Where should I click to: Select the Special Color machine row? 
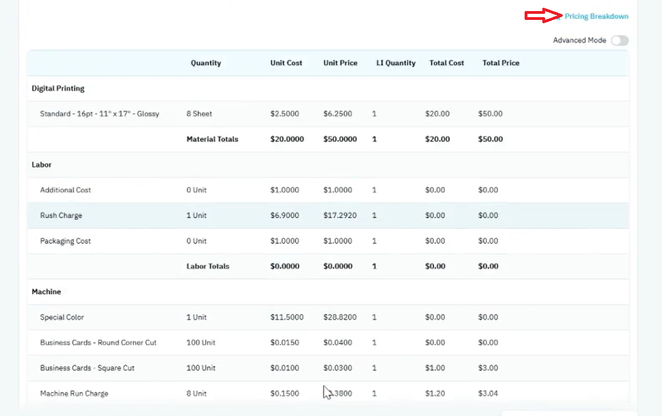328,318
